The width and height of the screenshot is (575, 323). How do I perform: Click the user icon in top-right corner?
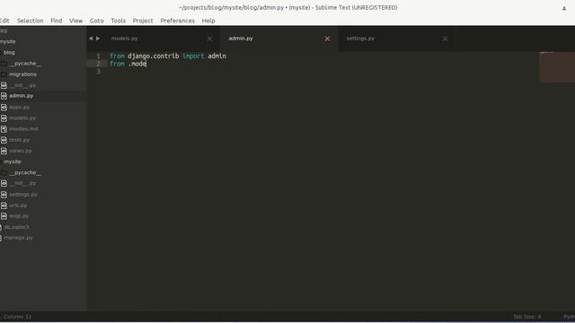[564, 8]
